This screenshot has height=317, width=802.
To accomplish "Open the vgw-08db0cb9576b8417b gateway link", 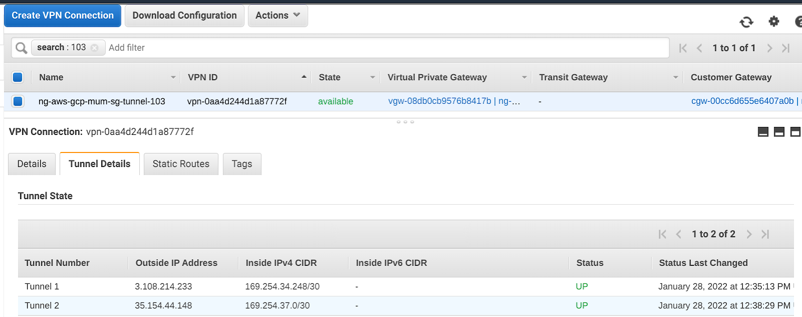I will (x=440, y=101).
